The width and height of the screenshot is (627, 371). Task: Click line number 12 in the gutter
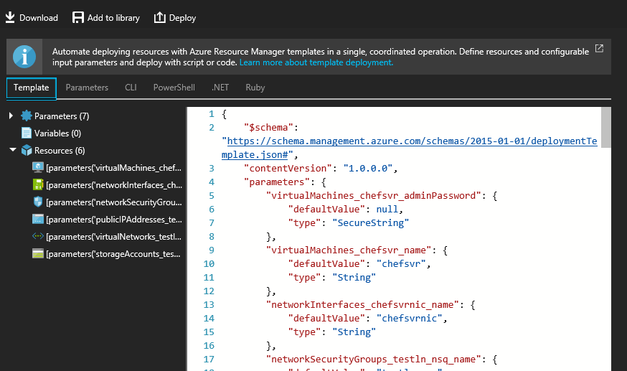209,291
